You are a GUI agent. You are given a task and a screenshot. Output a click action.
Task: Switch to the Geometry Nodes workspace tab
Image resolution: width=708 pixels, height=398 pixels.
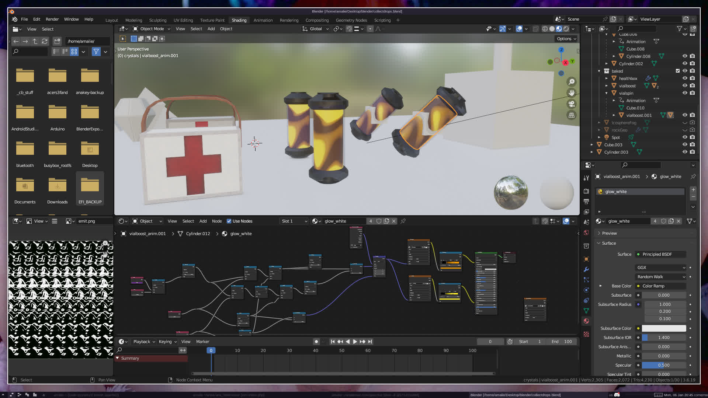(351, 20)
